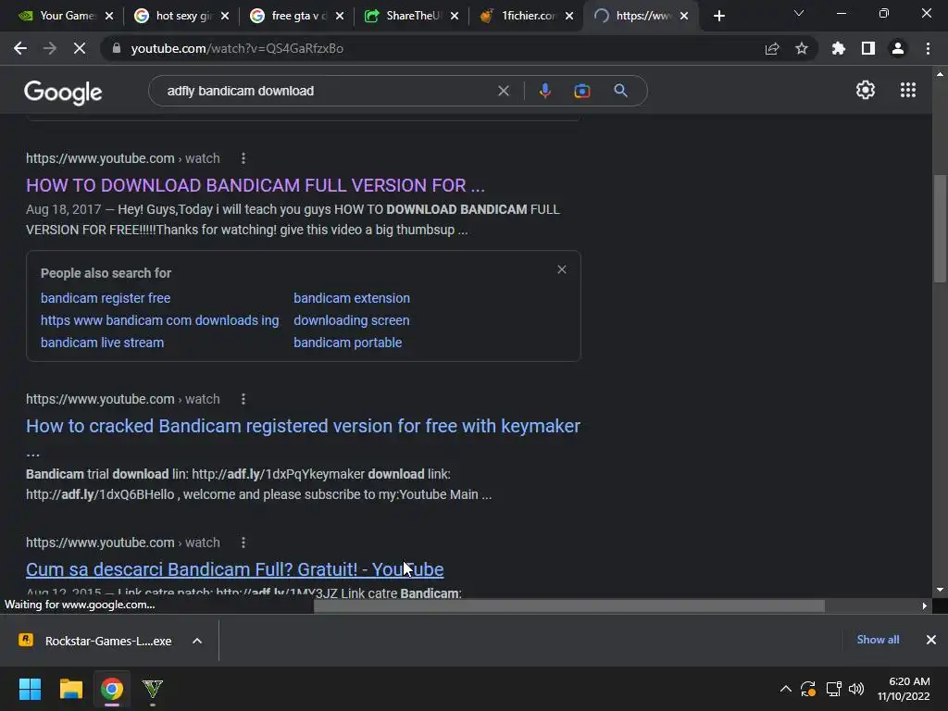The height and width of the screenshot is (711, 948).
Task: Start a voice search with the microphone
Action: [544, 91]
